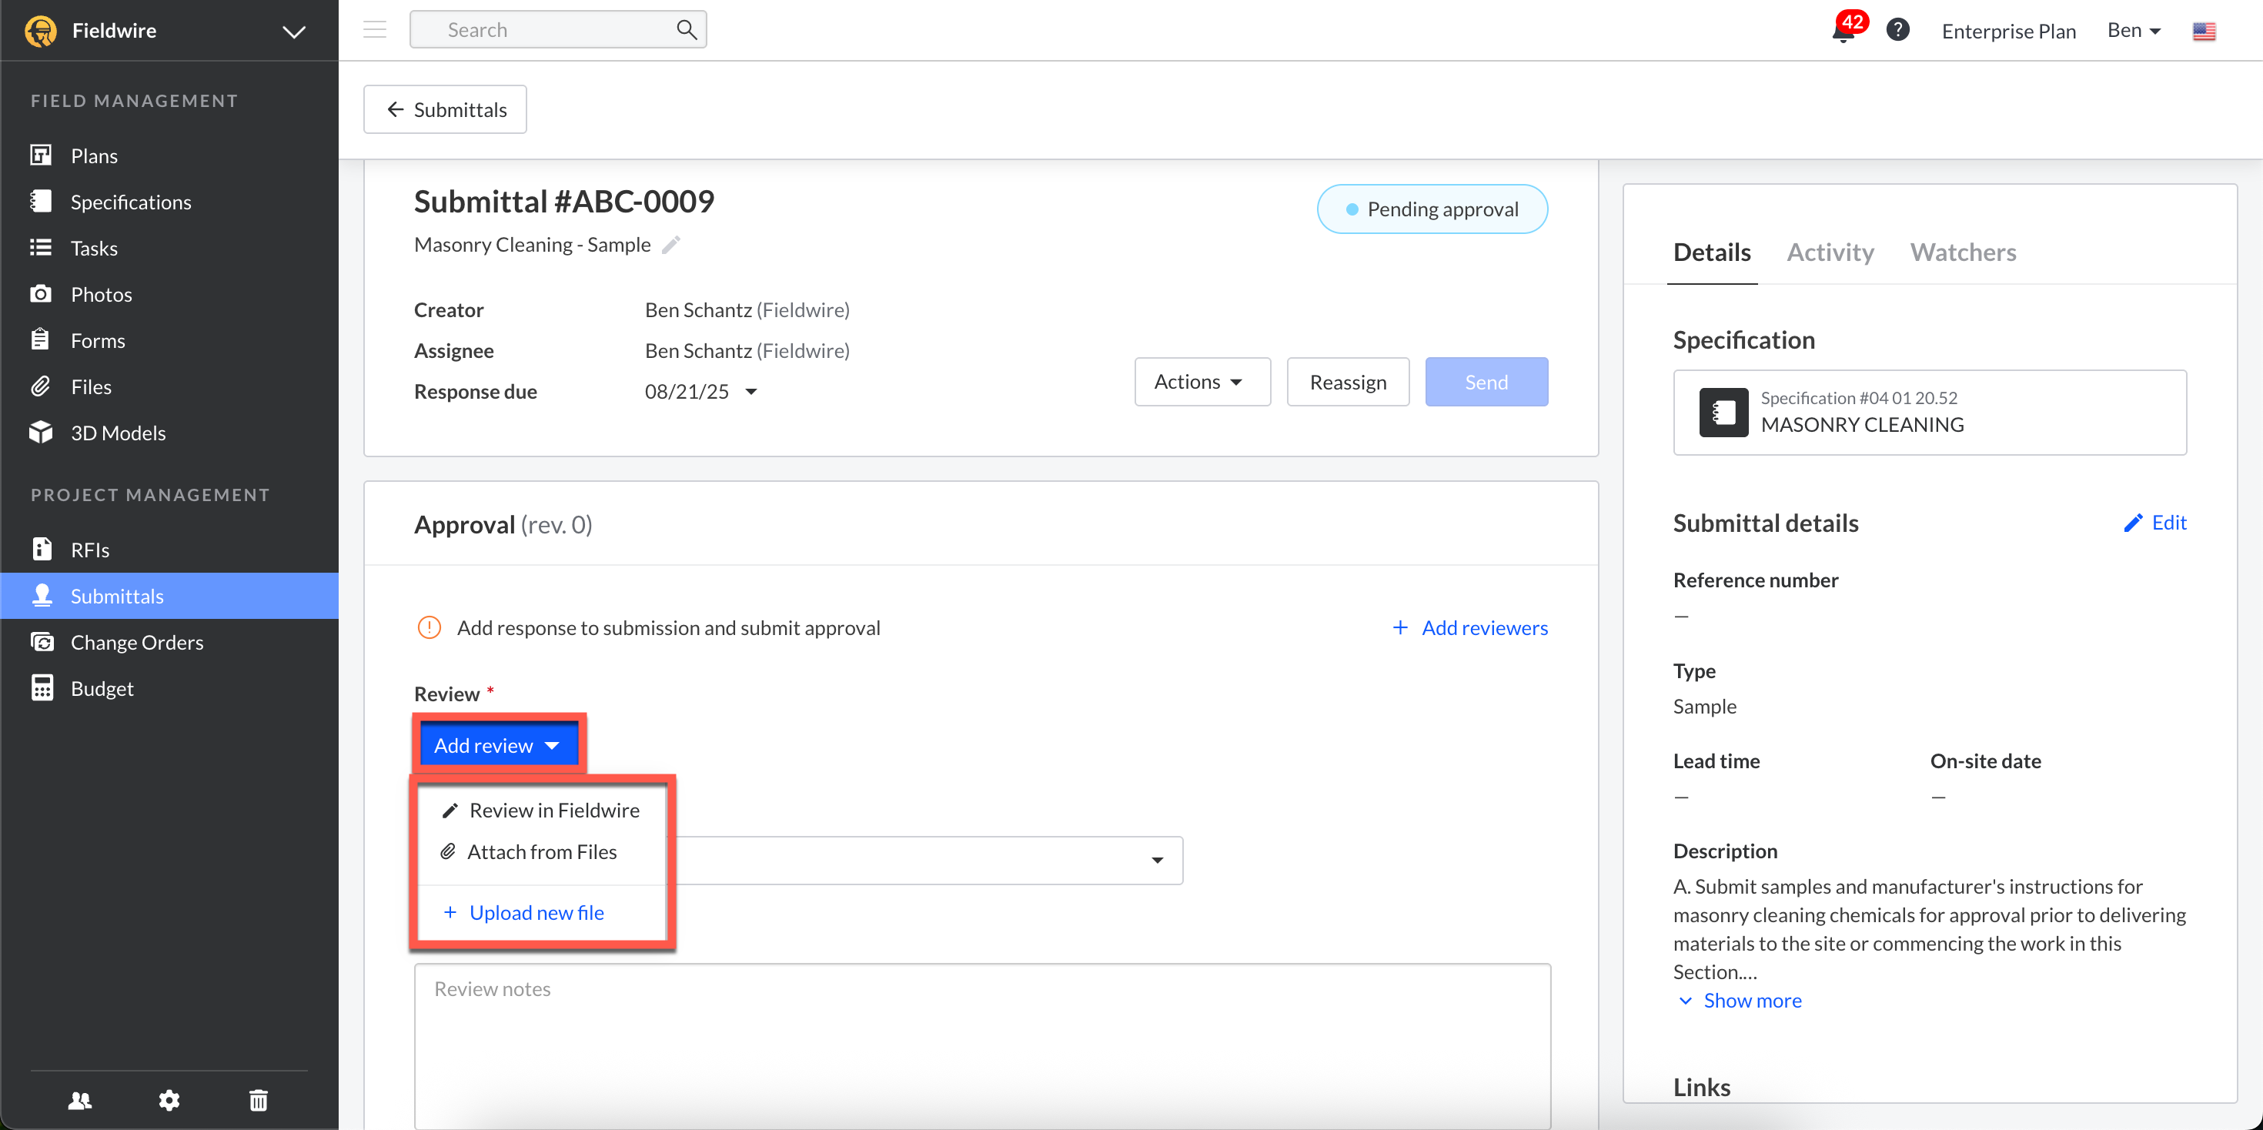This screenshot has height=1130, width=2263.
Task: Open the Actions dropdown
Action: (x=1201, y=381)
